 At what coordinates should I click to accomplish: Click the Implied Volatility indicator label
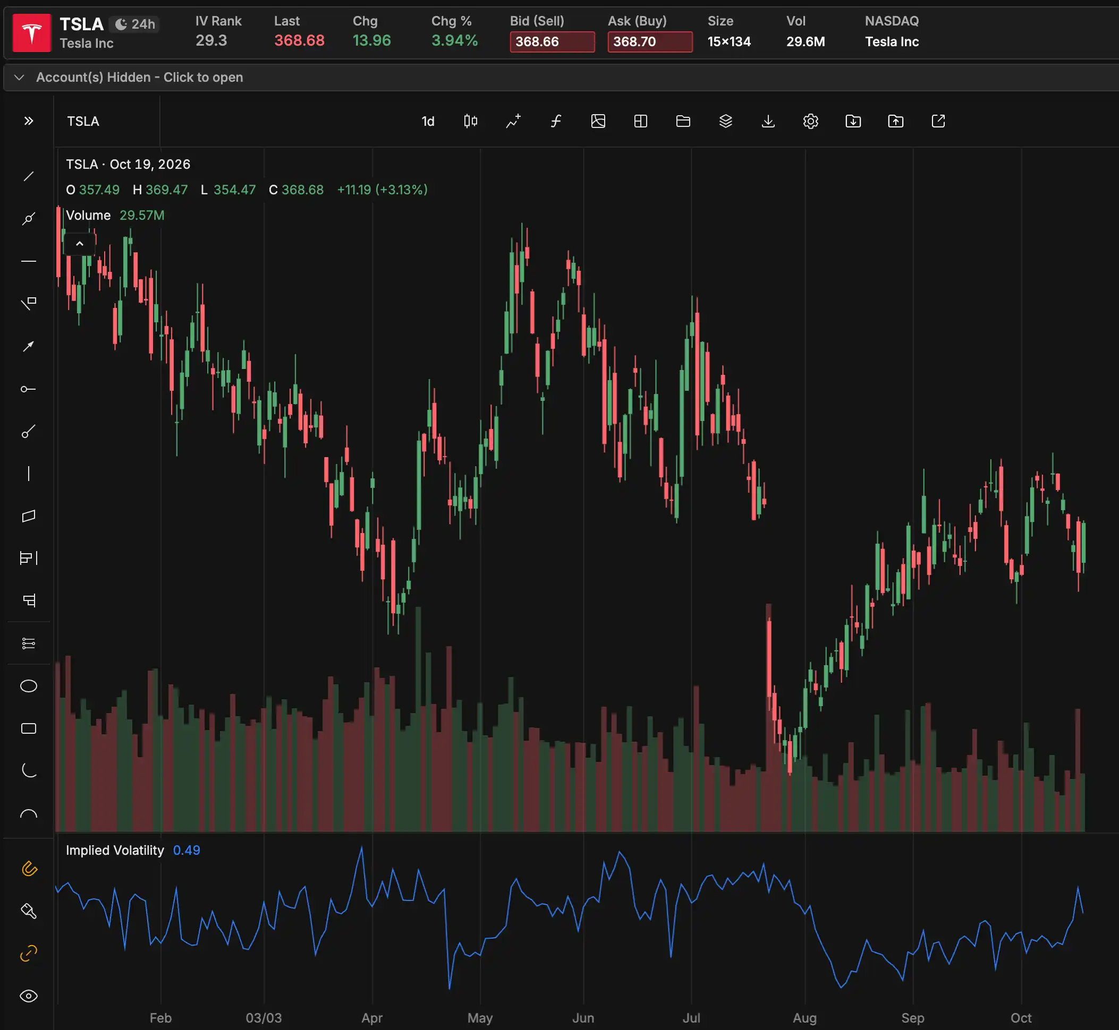(115, 850)
